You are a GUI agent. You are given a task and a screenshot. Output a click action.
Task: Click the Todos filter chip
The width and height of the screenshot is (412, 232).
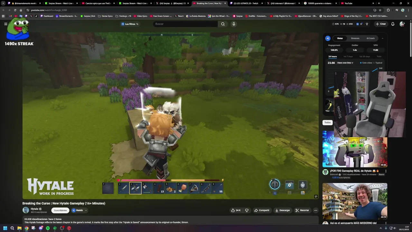pos(327,122)
